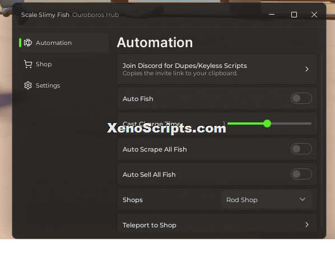Click the shopping cart icon in the sidebar

click(x=28, y=64)
